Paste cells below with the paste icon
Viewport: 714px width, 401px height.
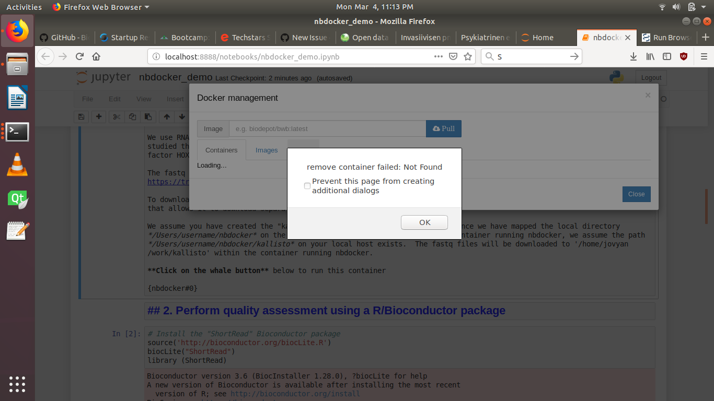point(148,117)
